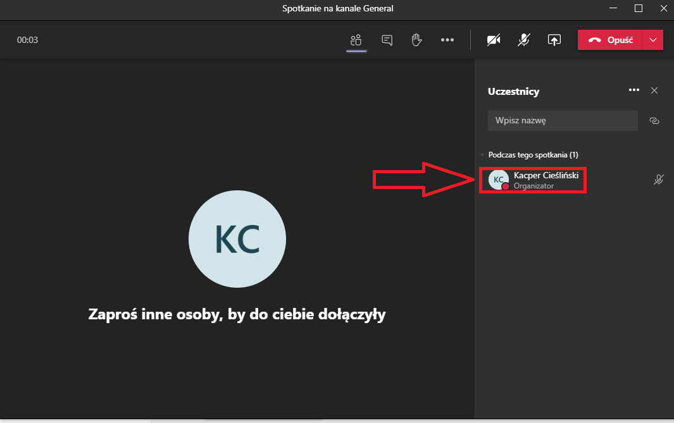This screenshot has width=674, height=423.
Task: Open more actions in the meeting toolbar
Action: click(447, 40)
